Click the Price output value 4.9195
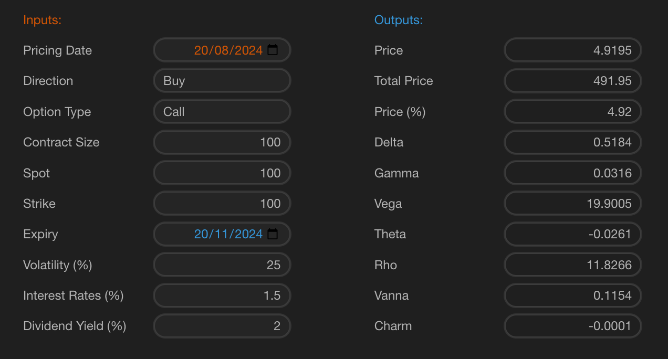Image resolution: width=668 pixels, height=359 pixels. point(572,50)
